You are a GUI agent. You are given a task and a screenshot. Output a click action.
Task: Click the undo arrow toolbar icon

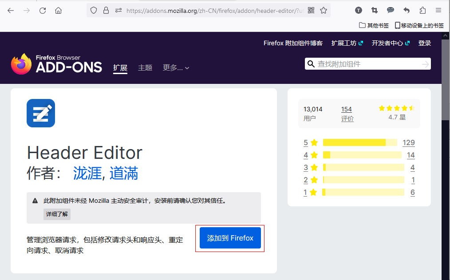(x=407, y=11)
